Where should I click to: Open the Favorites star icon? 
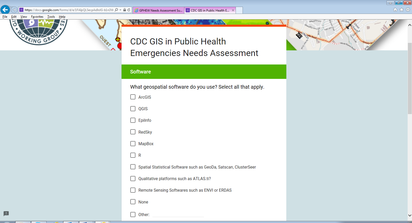tap(401, 10)
